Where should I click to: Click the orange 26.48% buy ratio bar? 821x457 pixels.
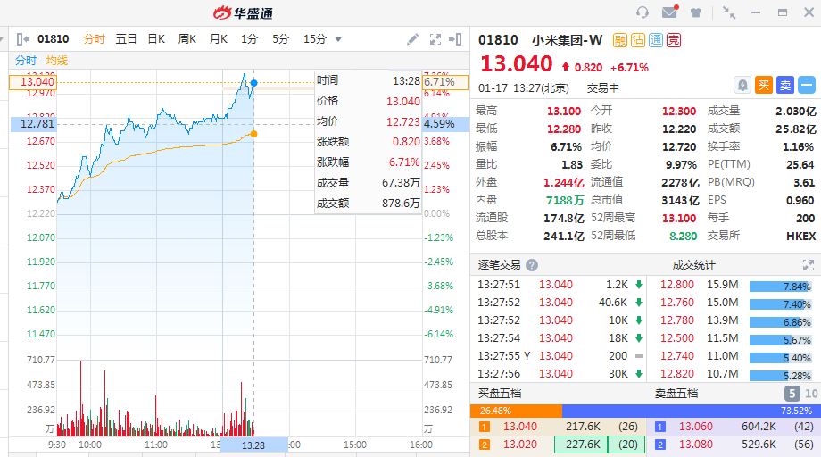(517, 411)
